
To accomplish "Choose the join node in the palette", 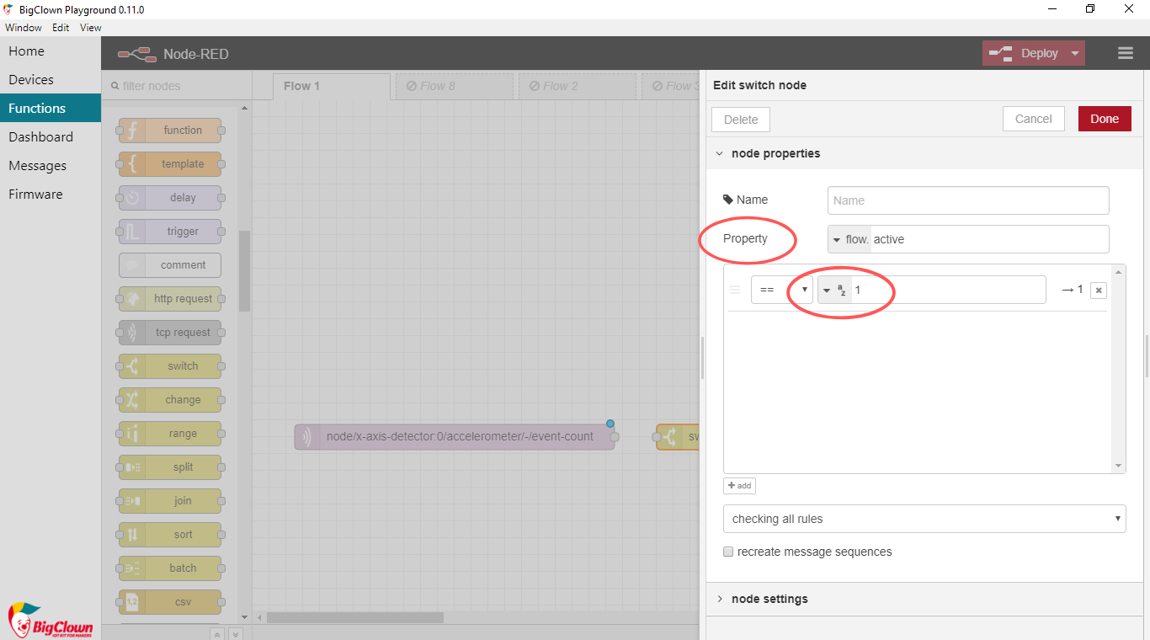I will (x=170, y=501).
